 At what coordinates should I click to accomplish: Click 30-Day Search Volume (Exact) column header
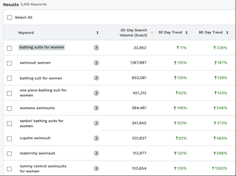click(x=134, y=33)
